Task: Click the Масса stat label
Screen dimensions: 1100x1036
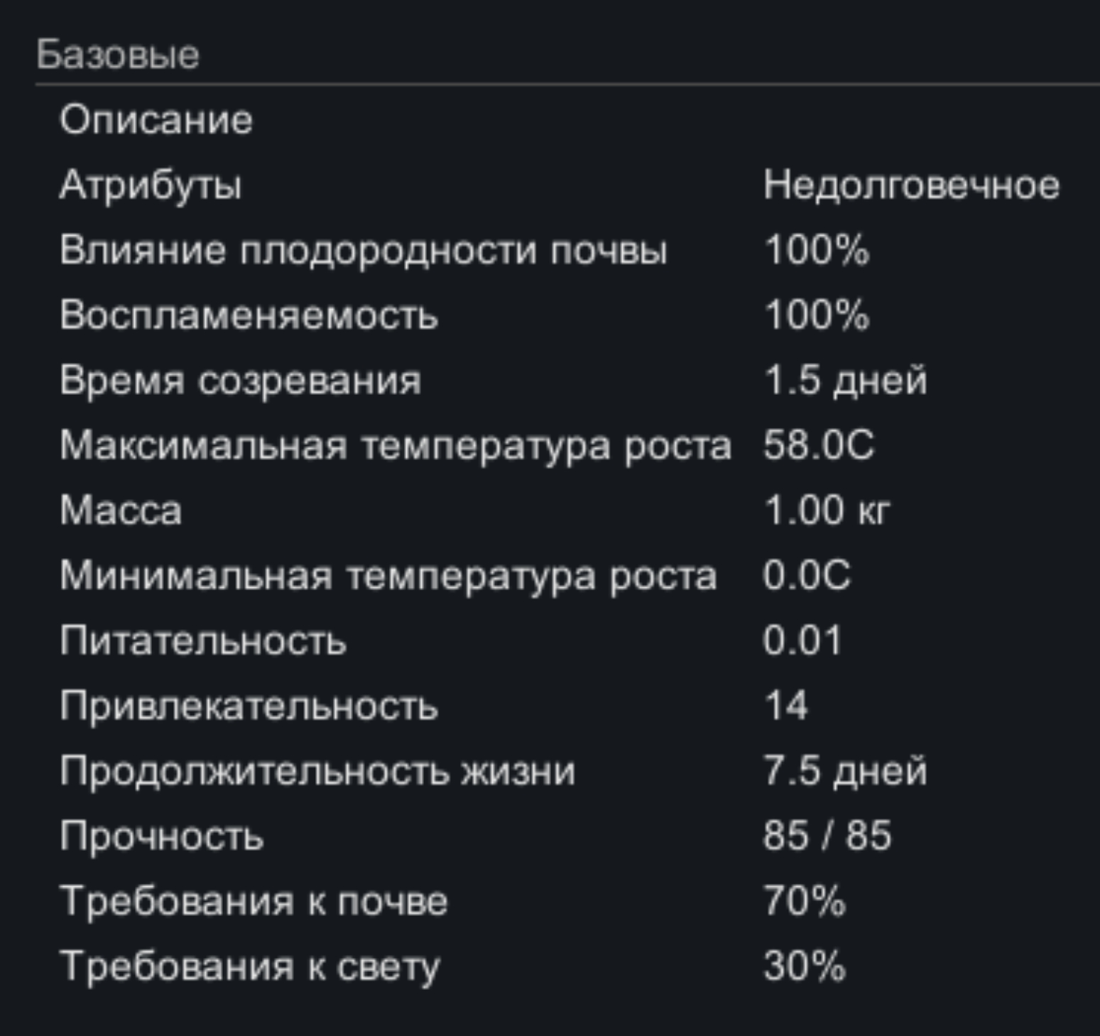Action: coord(121,511)
